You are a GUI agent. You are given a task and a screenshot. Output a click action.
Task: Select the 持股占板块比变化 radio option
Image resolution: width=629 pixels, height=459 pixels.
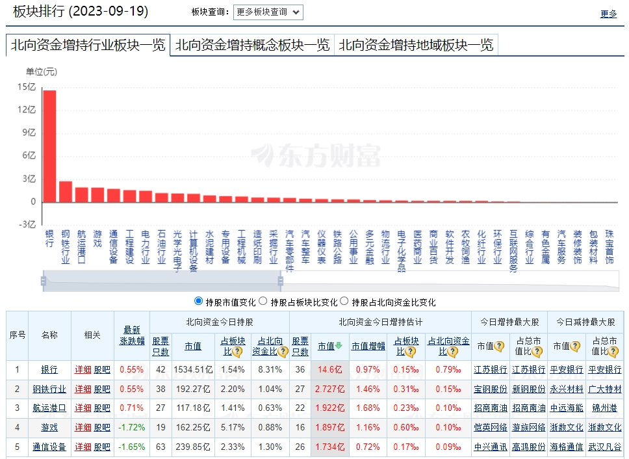263,302
